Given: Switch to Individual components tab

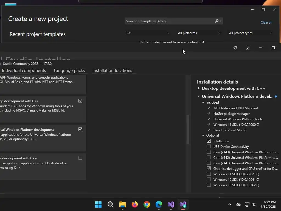Looking at the screenshot, I should (x=24, y=71).
